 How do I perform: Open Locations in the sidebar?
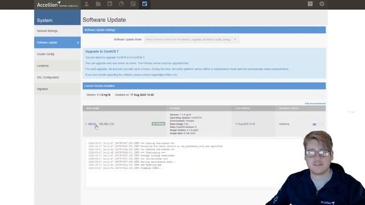point(57,65)
